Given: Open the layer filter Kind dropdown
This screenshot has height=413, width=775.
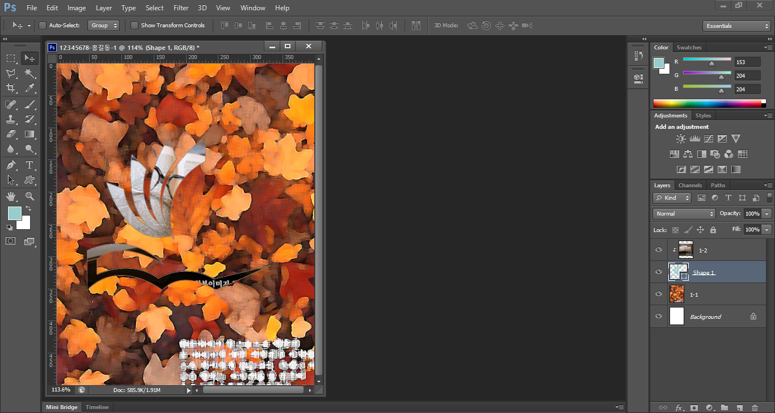Looking at the screenshot, I should 672,198.
